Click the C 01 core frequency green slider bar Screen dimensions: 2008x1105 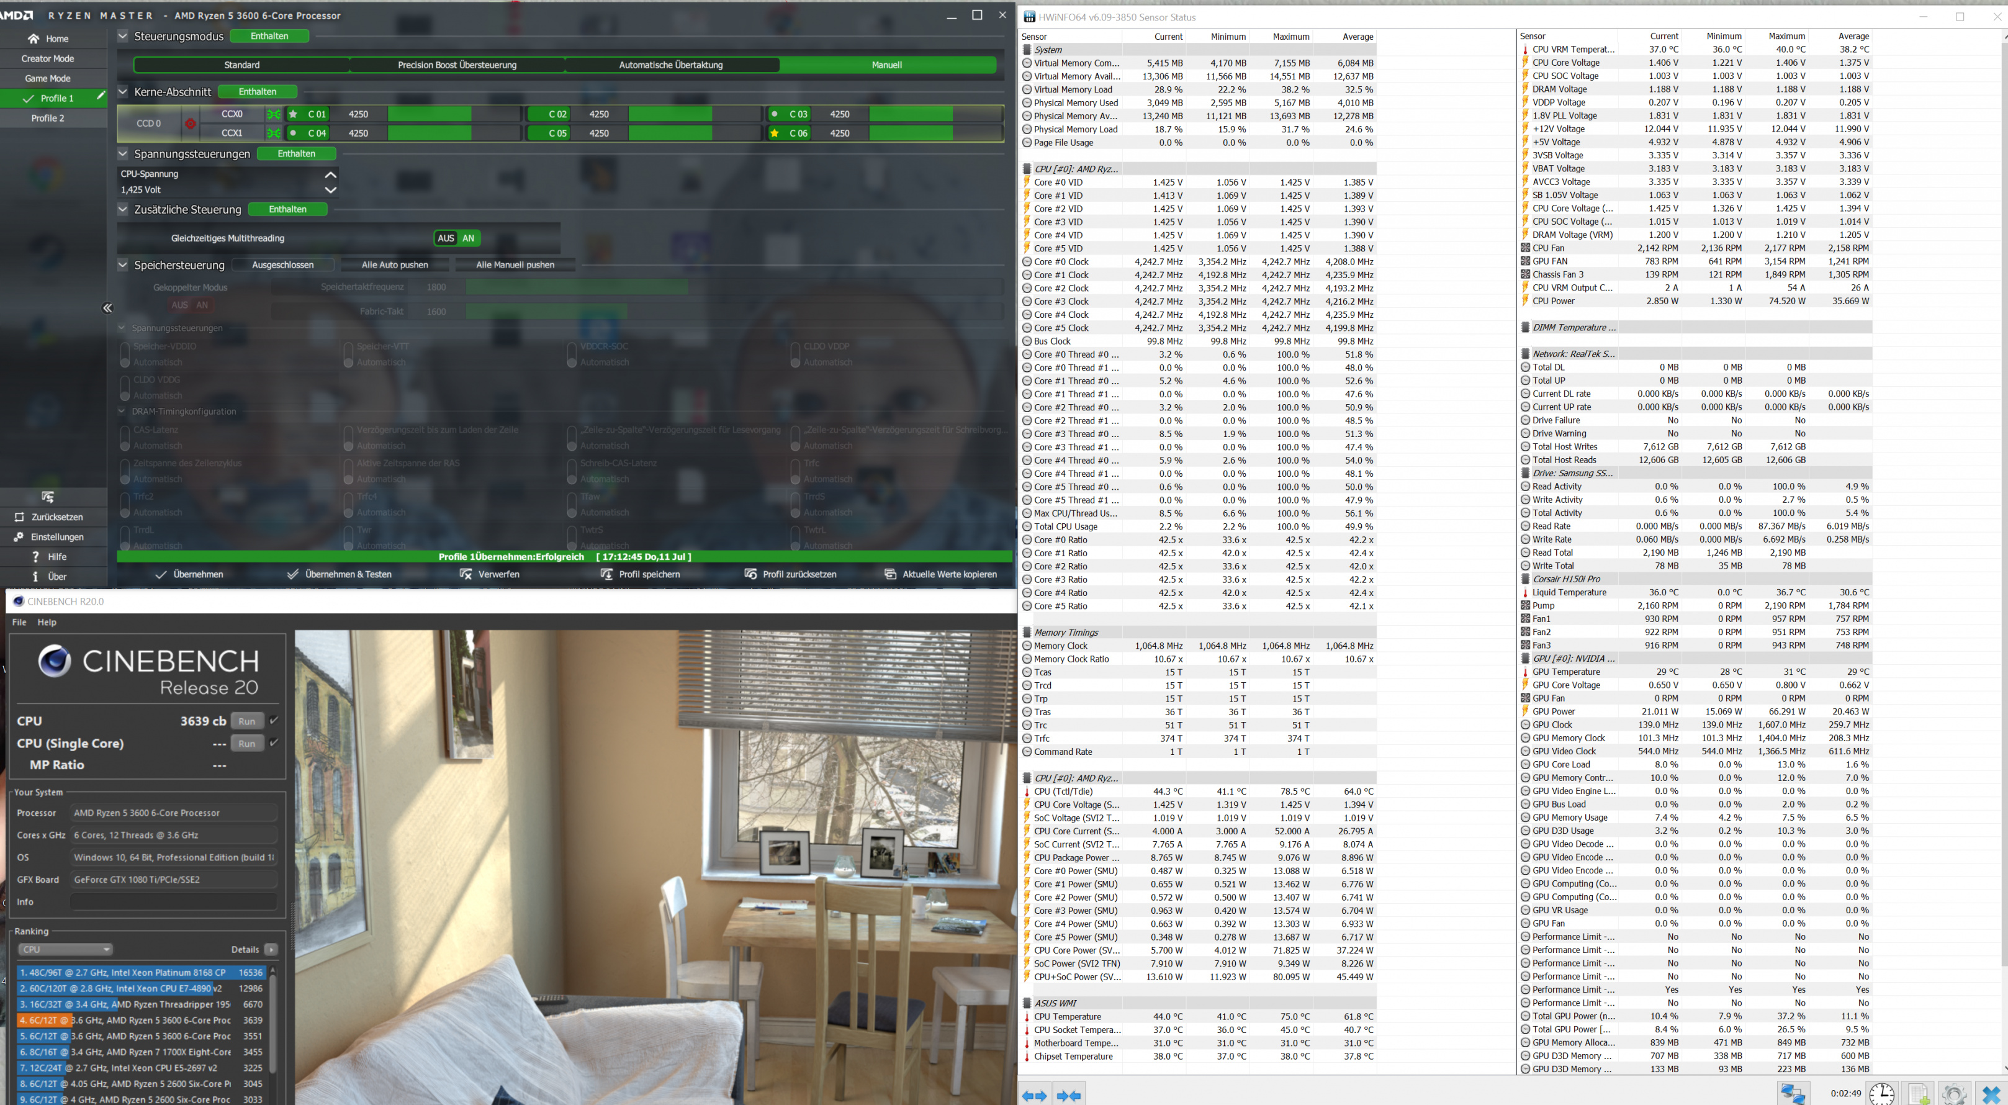[x=430, y=114]
